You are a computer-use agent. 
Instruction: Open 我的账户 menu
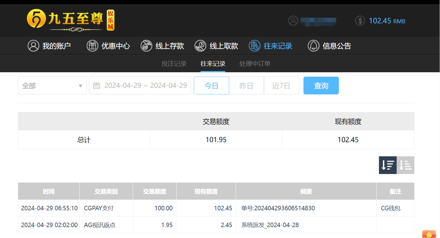coord(57,46)
